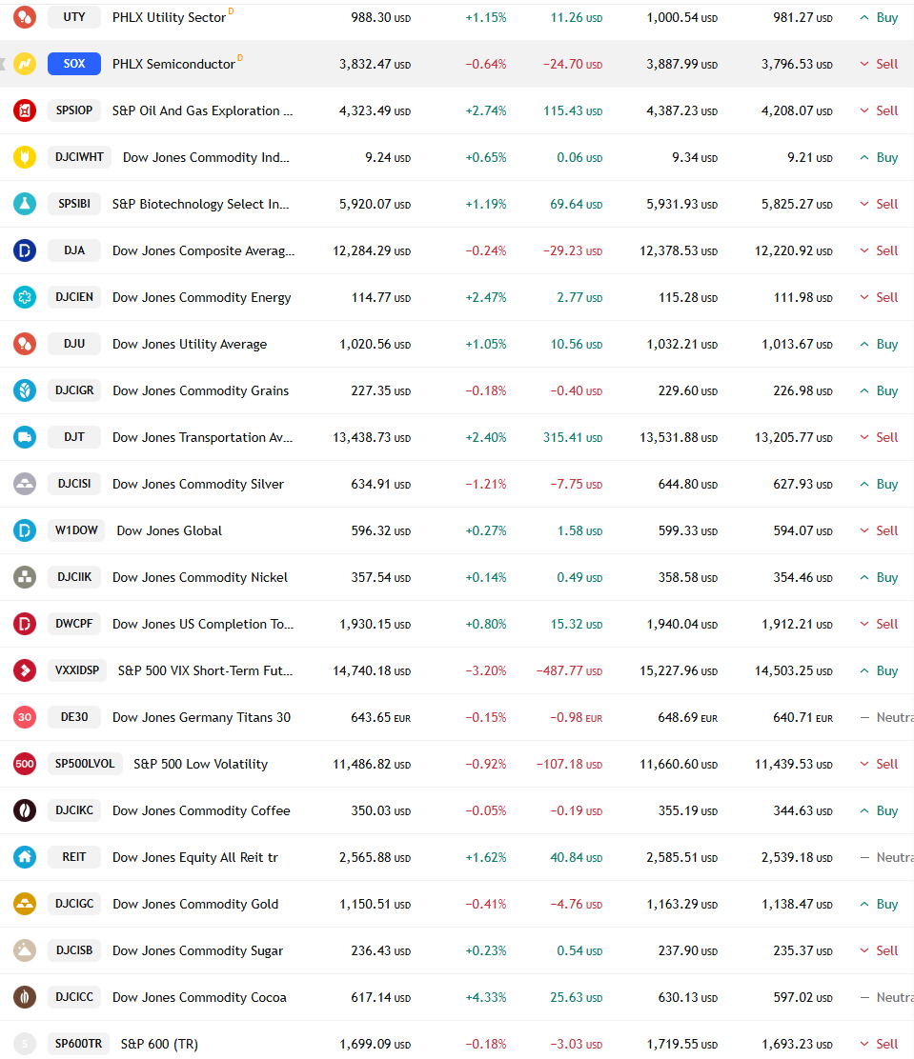Image resolution: width=914 pixels, height=1059 pixels.
Task: Open the VXXIDSP ticker badge
Action: point(77,669)
